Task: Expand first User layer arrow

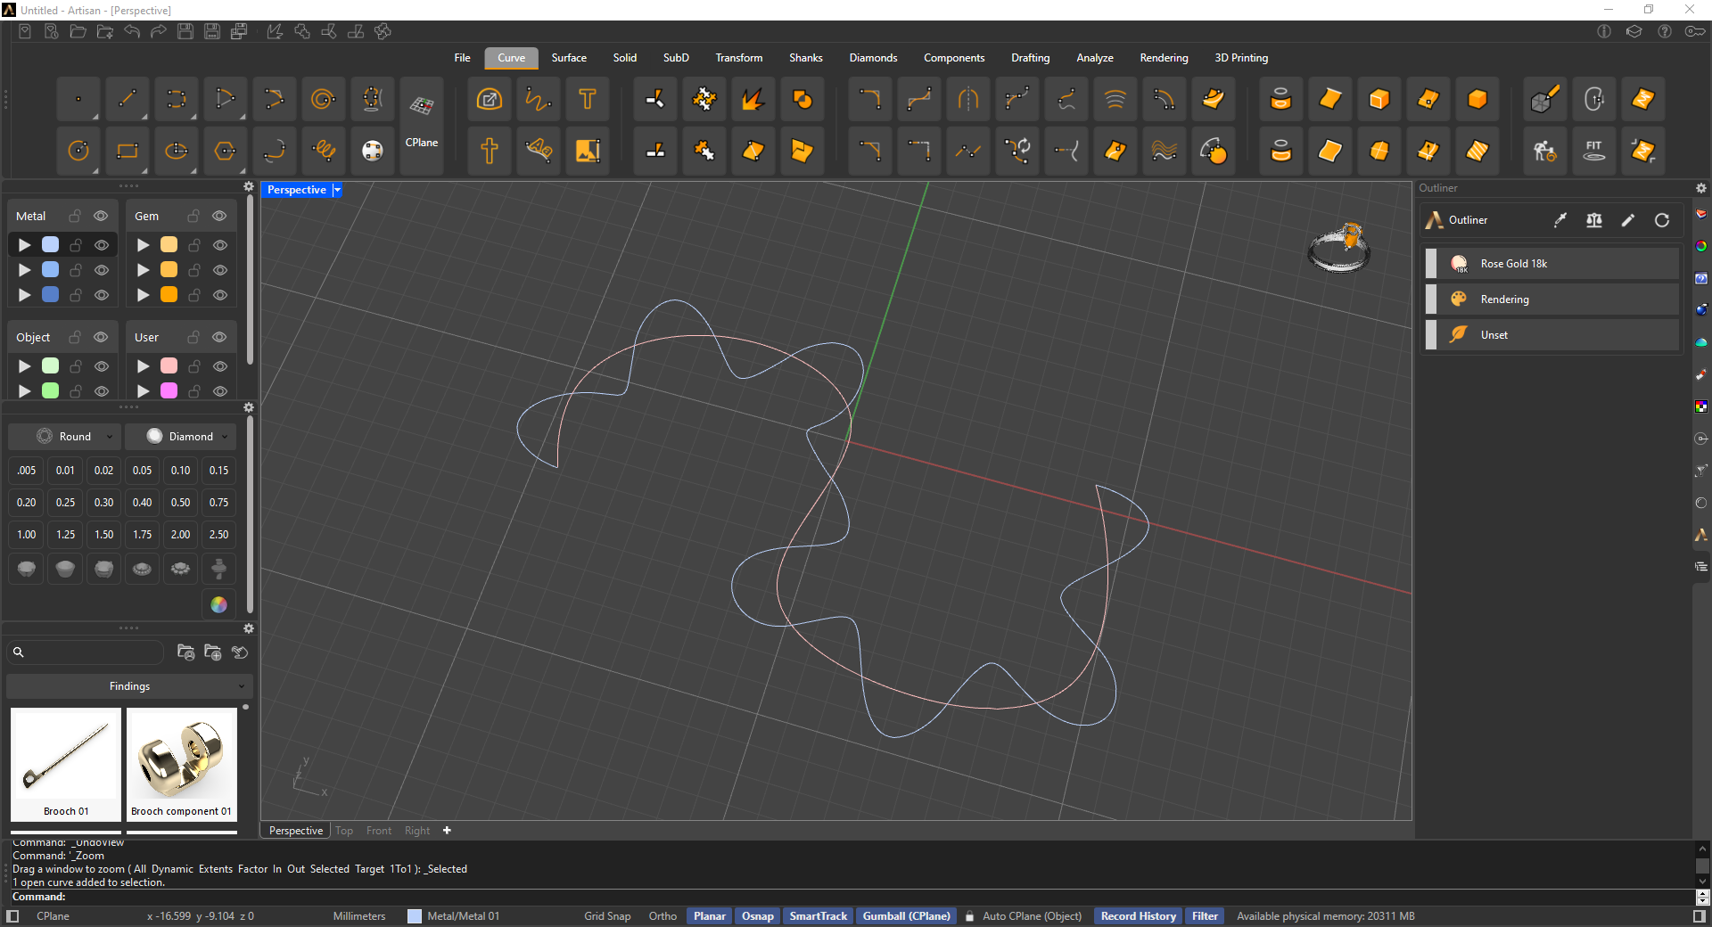Action: click(144, 366)
